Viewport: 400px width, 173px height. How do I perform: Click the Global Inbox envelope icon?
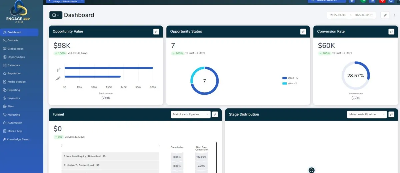coord(4,49)
